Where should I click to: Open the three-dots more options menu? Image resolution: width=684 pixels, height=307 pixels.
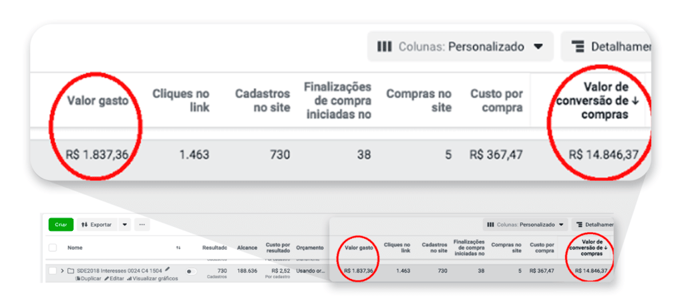[x=142, y=225]
